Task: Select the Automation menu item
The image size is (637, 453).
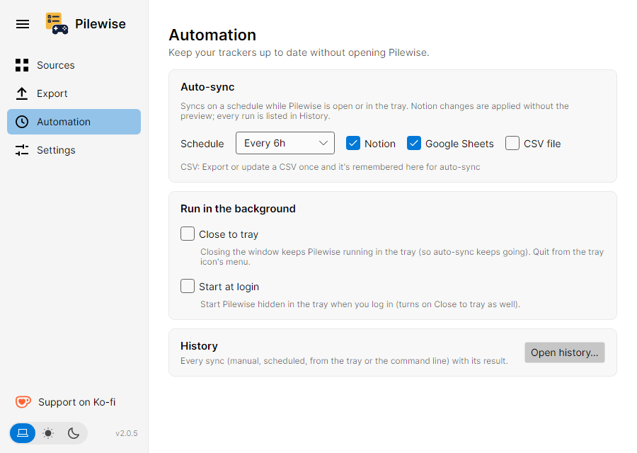Action: click(x=74, y=122)
